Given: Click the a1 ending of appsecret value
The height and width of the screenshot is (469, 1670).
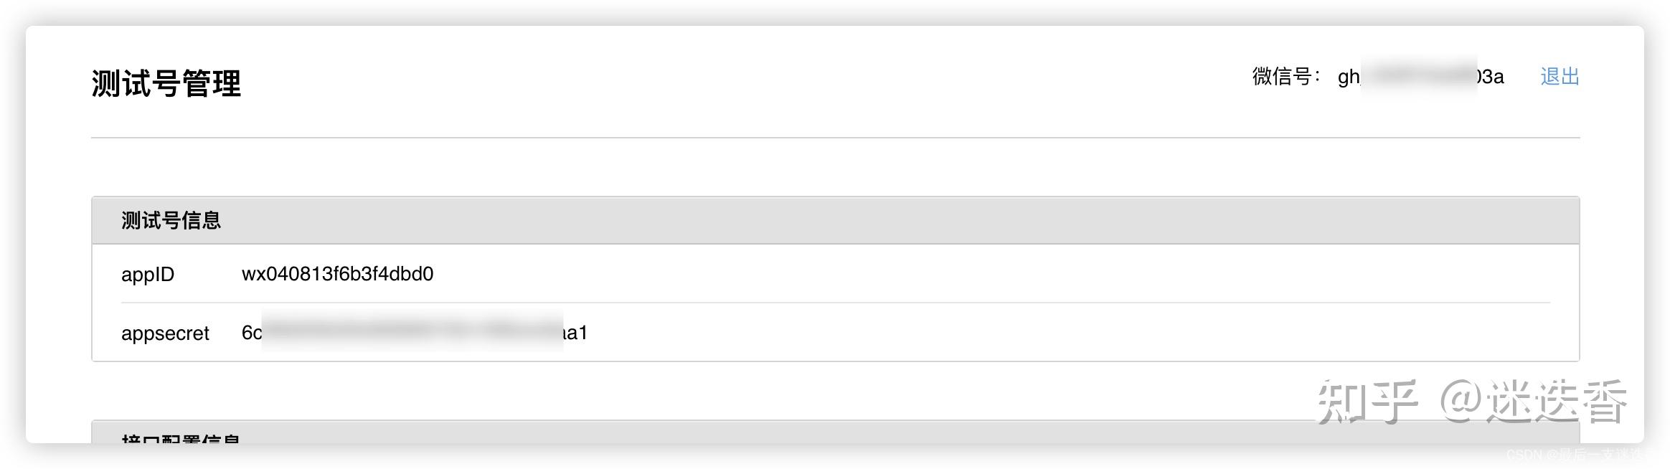Looking at the screenshot, I should click(x=575, y=333).
